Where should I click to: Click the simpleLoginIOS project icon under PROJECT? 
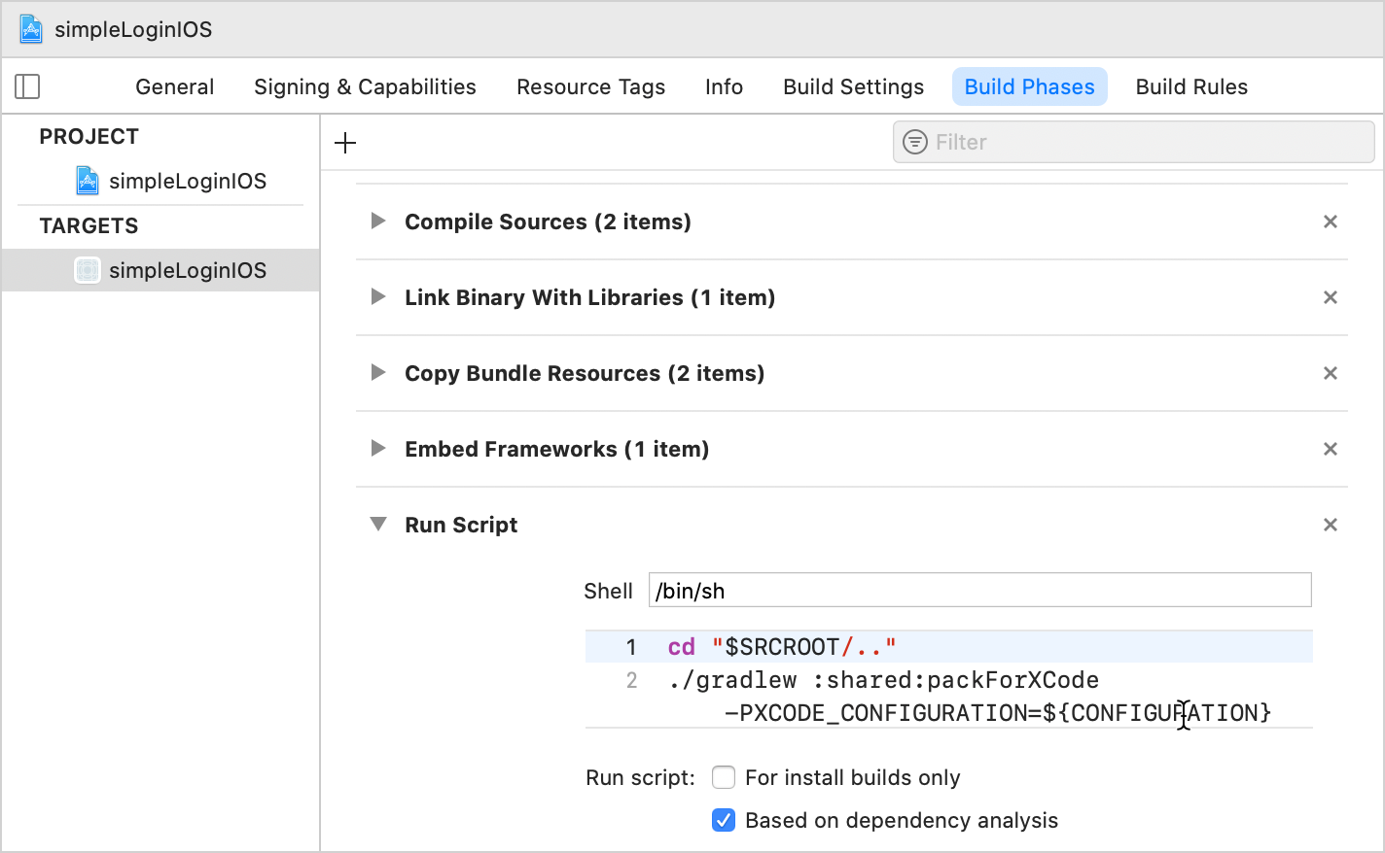(88, 181)
